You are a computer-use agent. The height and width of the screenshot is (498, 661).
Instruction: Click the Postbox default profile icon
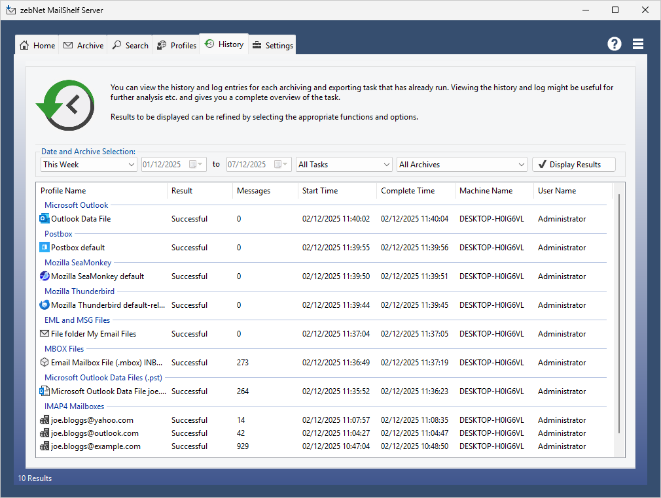click(x=45, y=248)
